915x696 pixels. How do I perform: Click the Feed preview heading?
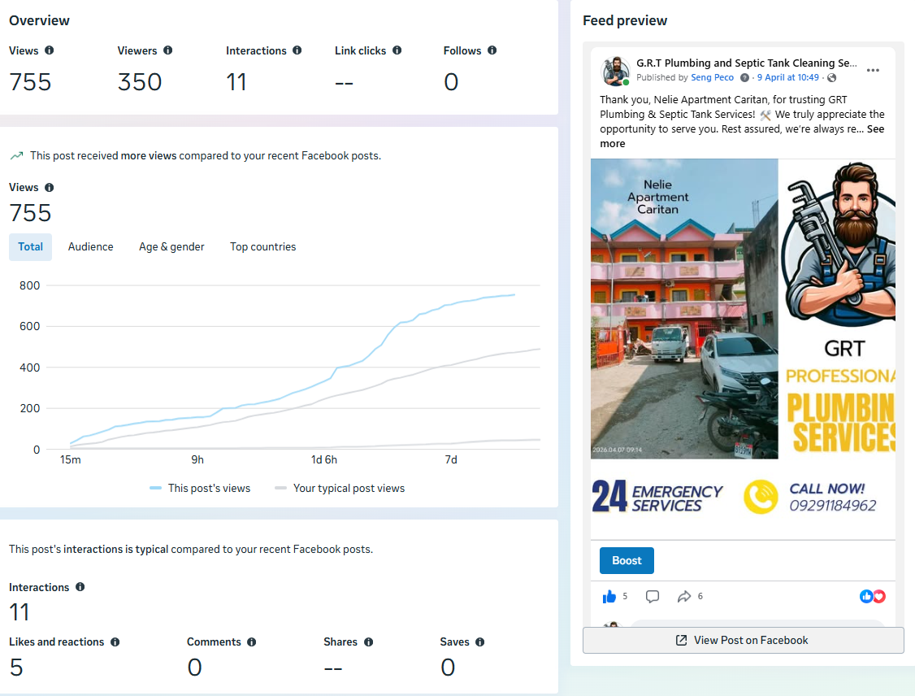click(625, 20)
